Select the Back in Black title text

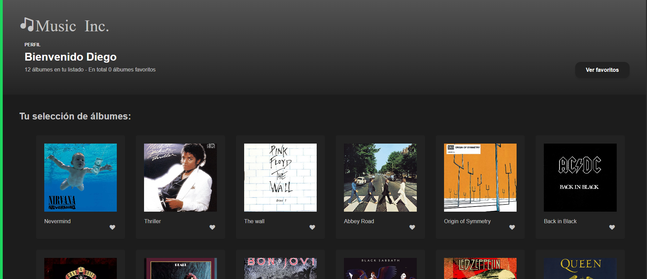(560, 221)
